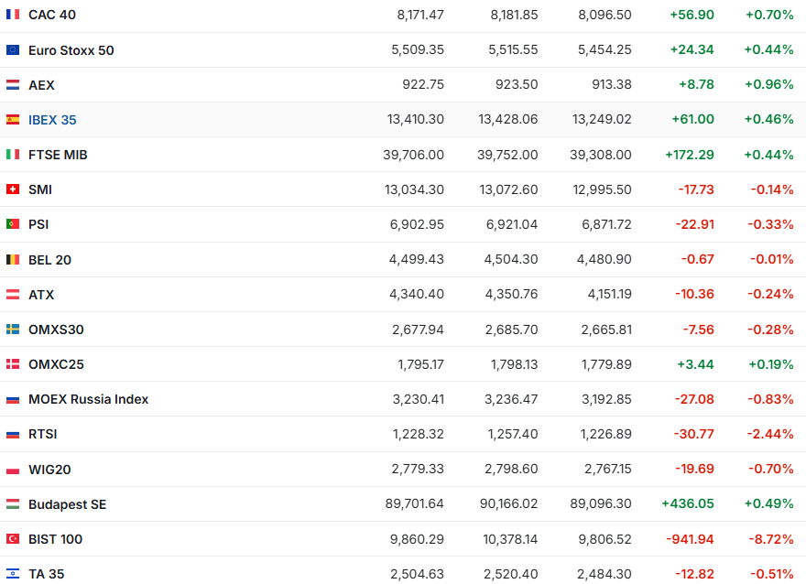
Task: Click the Portugal flag icon beside PSI
Action: click(13, 224)
